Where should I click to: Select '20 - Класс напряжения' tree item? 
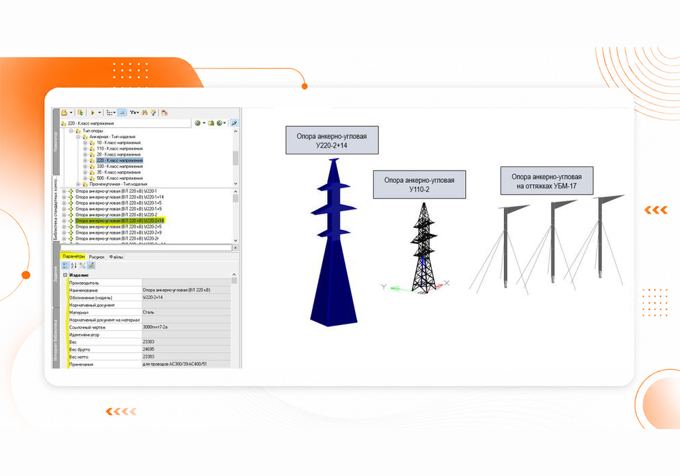[x=118, y=154]
